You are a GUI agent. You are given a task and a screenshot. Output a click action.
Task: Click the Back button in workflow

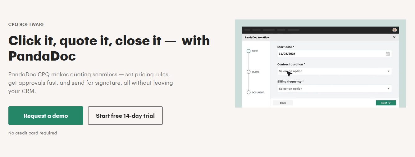click(283, 103)
